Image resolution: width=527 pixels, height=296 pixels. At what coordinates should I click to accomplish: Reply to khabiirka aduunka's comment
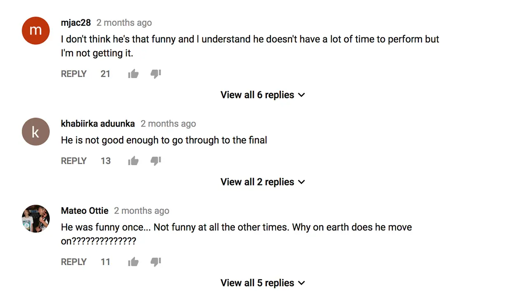74,161
